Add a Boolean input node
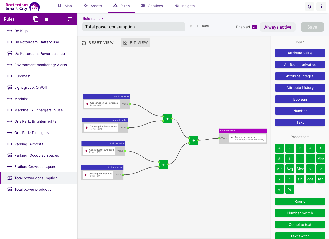 300,99
